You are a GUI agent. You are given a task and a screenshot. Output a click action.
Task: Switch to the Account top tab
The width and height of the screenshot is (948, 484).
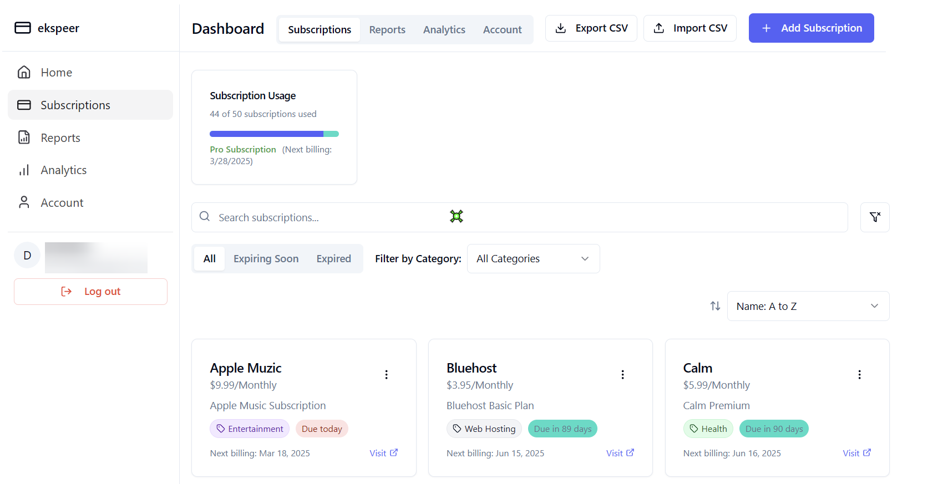point(503,29)
